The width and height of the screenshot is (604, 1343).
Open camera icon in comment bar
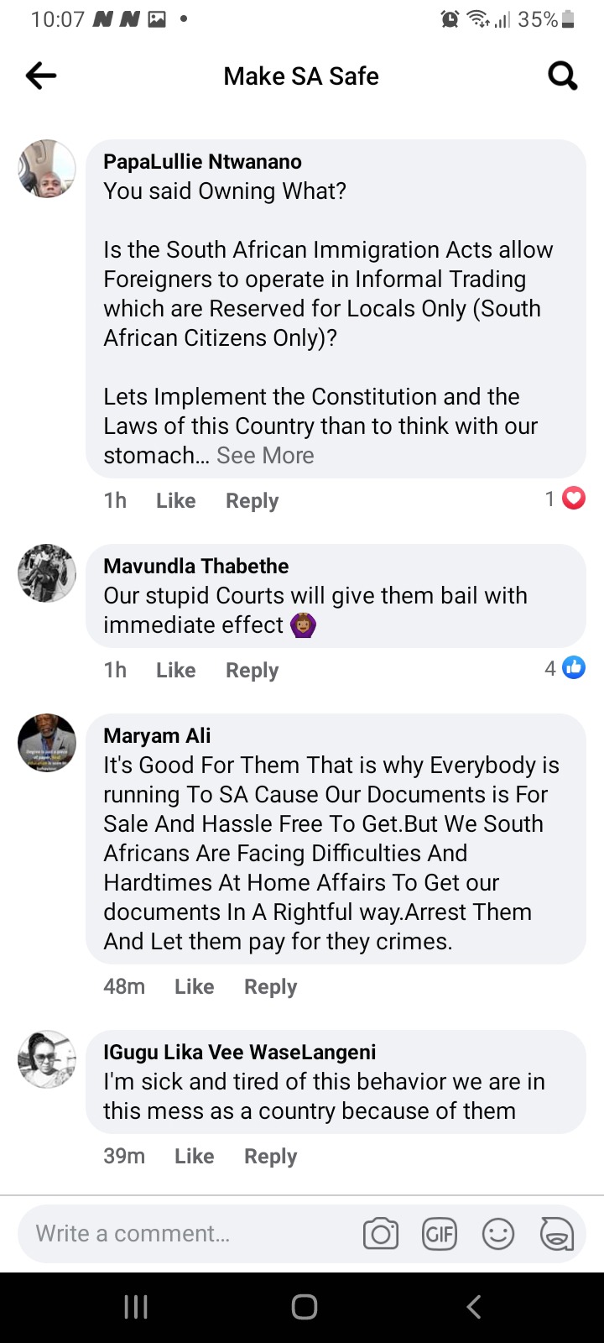point(380,1234)
